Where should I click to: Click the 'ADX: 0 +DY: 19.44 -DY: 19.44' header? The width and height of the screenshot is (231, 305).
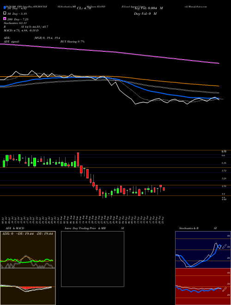point(27,234)
